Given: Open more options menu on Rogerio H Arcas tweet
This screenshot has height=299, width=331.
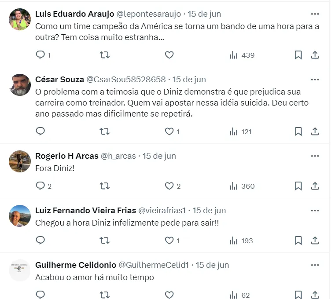Looking at the screenshot, I should click(x=315, y=156).
